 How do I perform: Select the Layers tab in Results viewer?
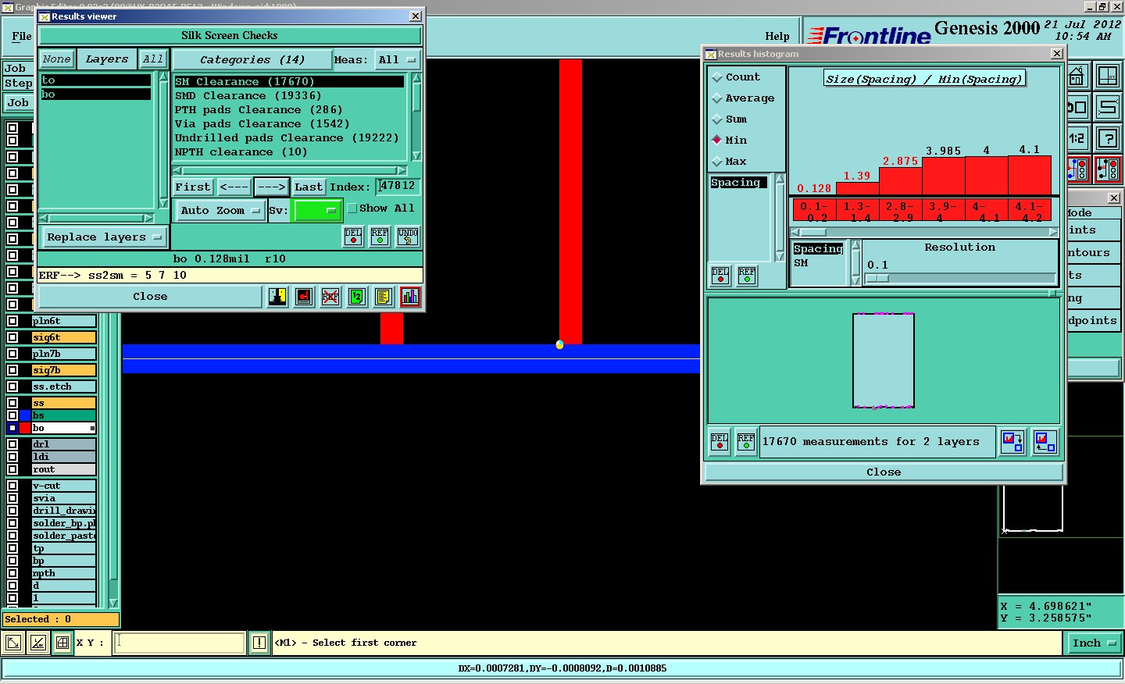(107, 59)
